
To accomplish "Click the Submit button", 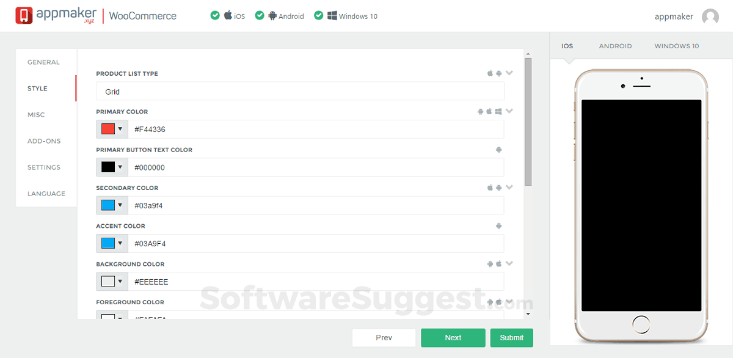I will (x=511, y=337).
